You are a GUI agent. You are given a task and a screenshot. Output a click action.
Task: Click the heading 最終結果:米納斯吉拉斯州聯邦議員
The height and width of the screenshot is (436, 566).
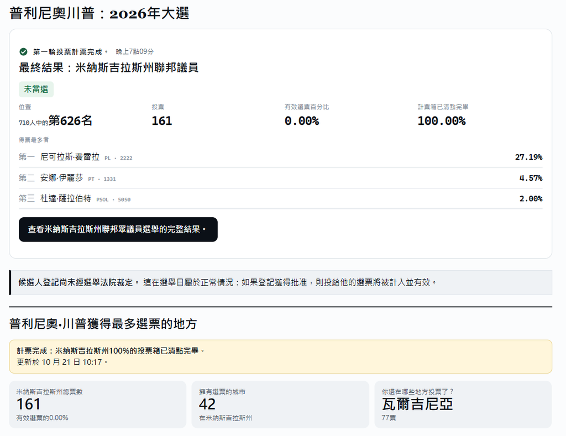click(109, 68)
